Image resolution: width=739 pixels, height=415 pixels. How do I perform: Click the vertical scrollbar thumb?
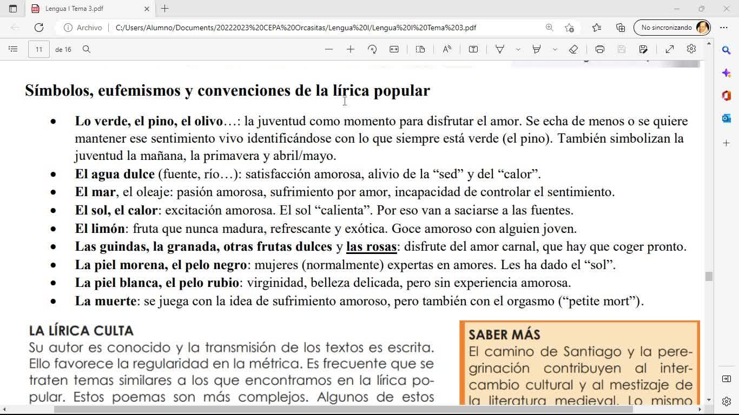point(709,276)
